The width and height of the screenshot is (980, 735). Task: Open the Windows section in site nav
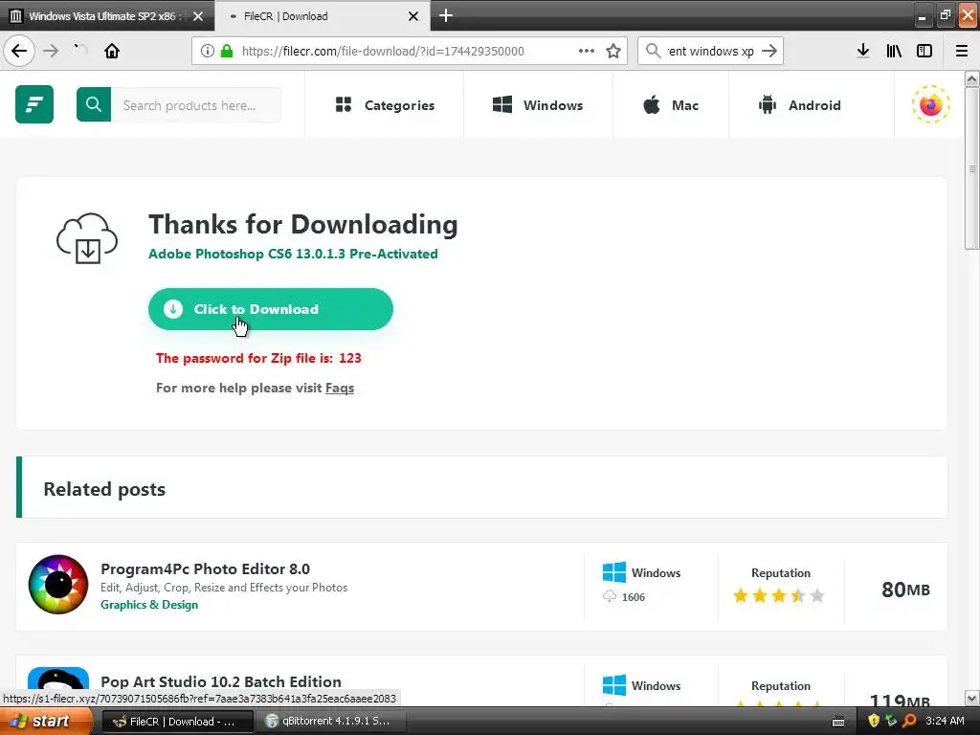538,105
